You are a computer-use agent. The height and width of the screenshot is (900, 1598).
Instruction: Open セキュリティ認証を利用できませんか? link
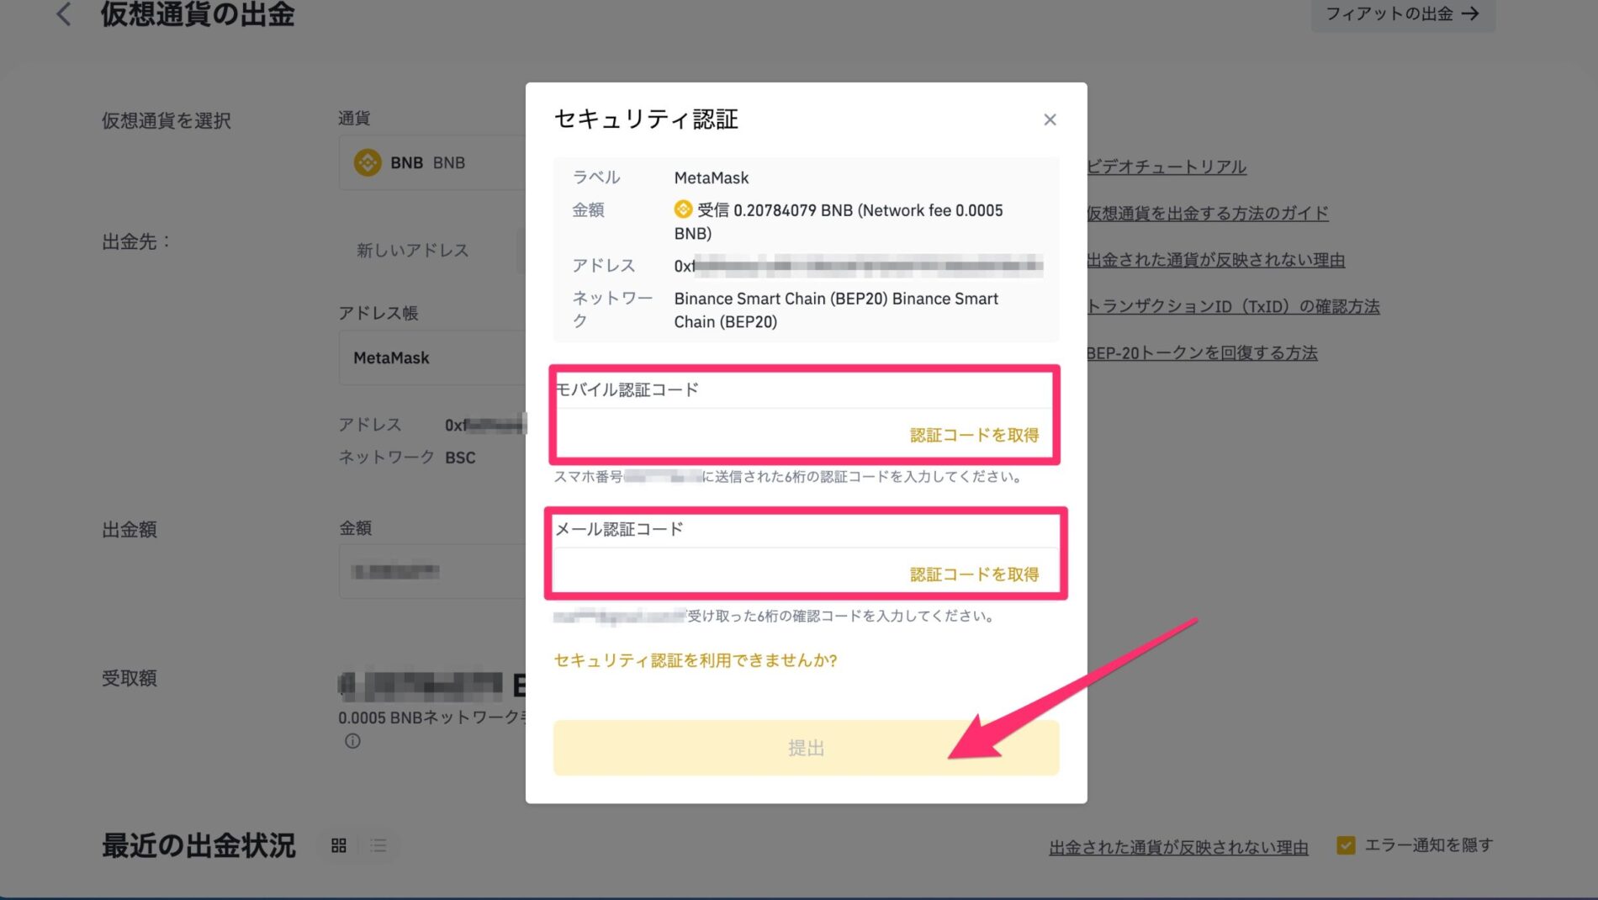tap(696, 660)
